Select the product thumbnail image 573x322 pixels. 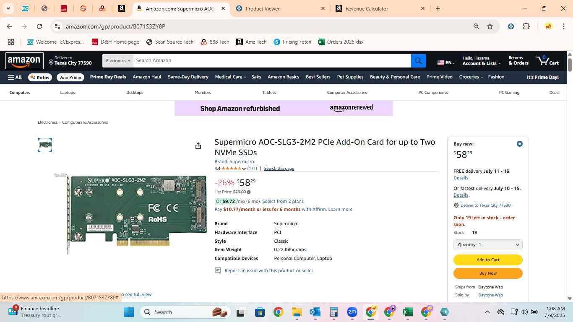45,145
